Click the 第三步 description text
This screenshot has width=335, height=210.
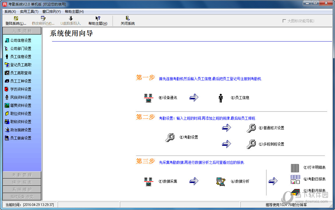pyautogui.click(x=202, y=162)
